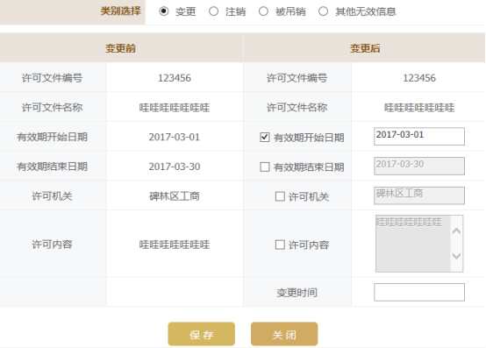Select the 注销 radio option
This screenshot has width=486, height=348.
pos(213,11)
